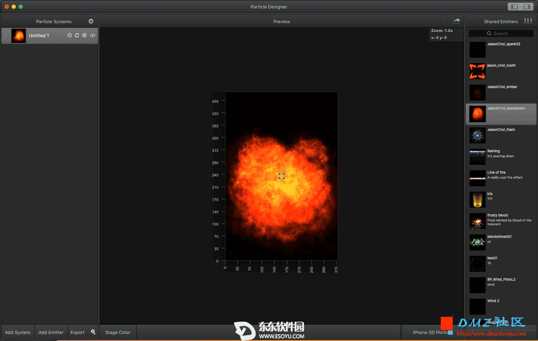Click Export button

pos(78,332)
